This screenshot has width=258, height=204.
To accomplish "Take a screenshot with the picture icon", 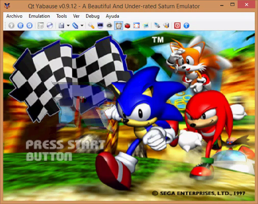I will coord(146,26).
